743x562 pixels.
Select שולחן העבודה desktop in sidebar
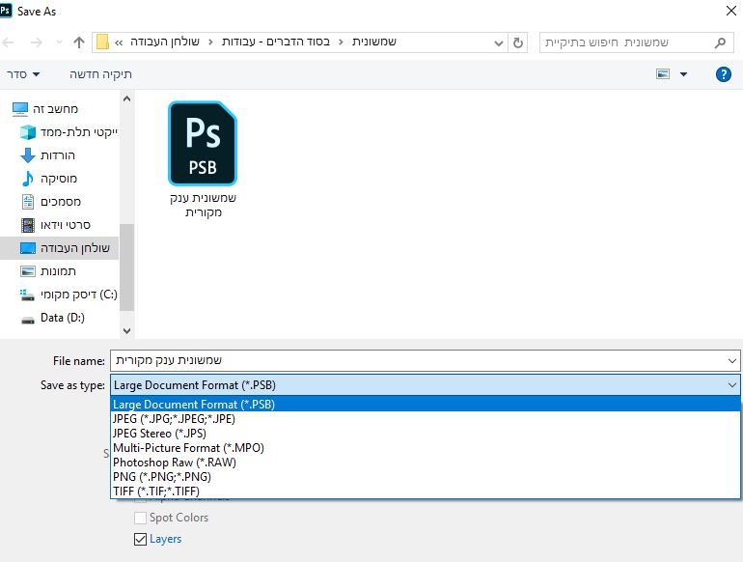(59, 248)
